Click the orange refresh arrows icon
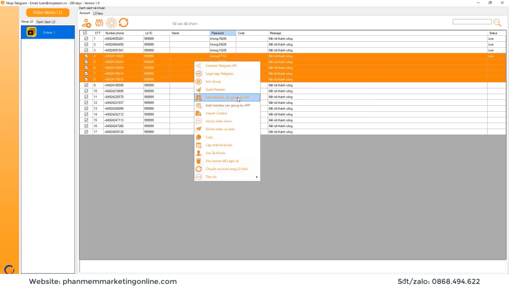This screenshot has height=286, width=509. (124, 23)
